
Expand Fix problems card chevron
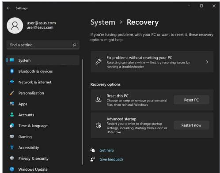coord(207,62)
